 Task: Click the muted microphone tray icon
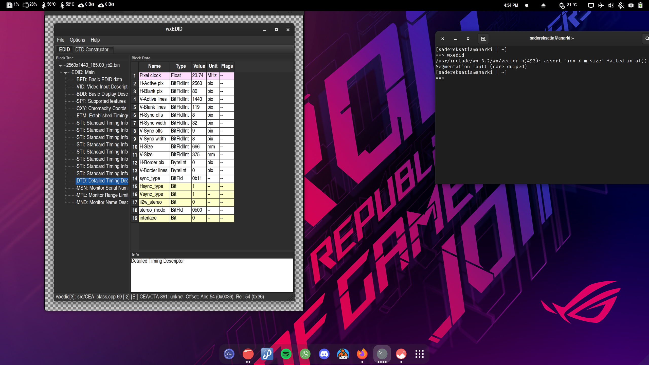tap(621, 5)
